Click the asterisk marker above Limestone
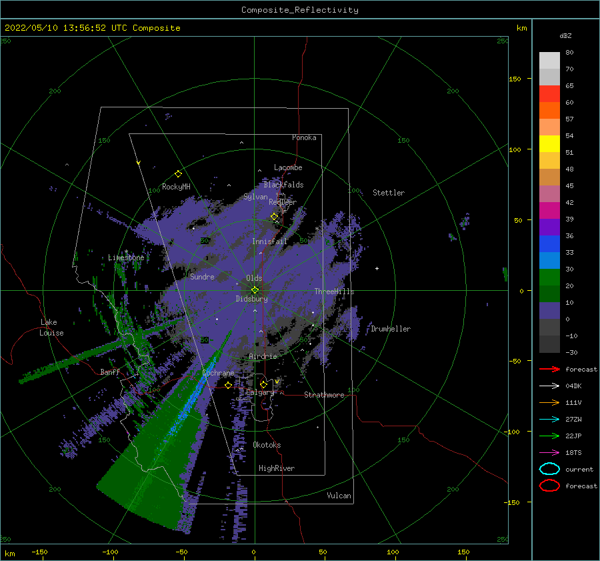Viewport: 600px width, 561px height. (126, 252)
